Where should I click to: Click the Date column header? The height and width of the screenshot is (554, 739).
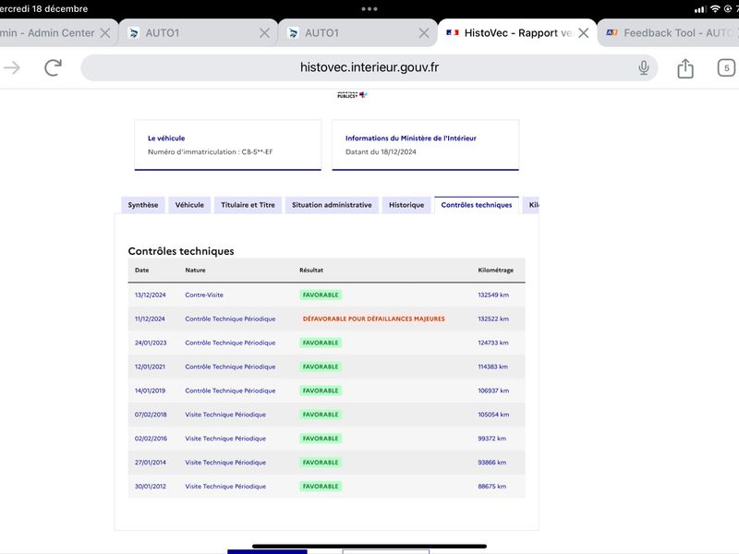pos(142,270)
